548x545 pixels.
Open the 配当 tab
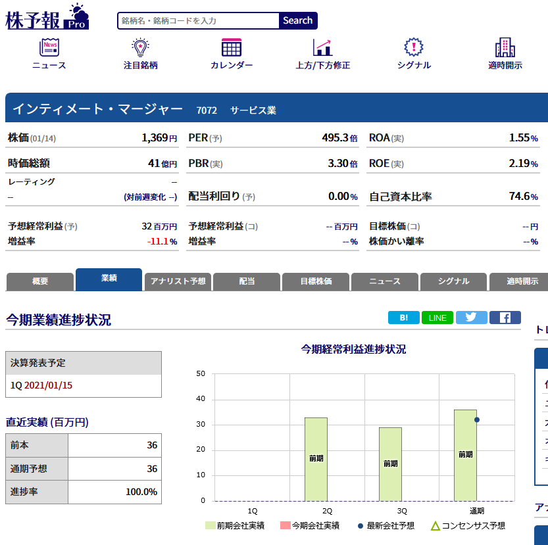click(x=247, y=281)
